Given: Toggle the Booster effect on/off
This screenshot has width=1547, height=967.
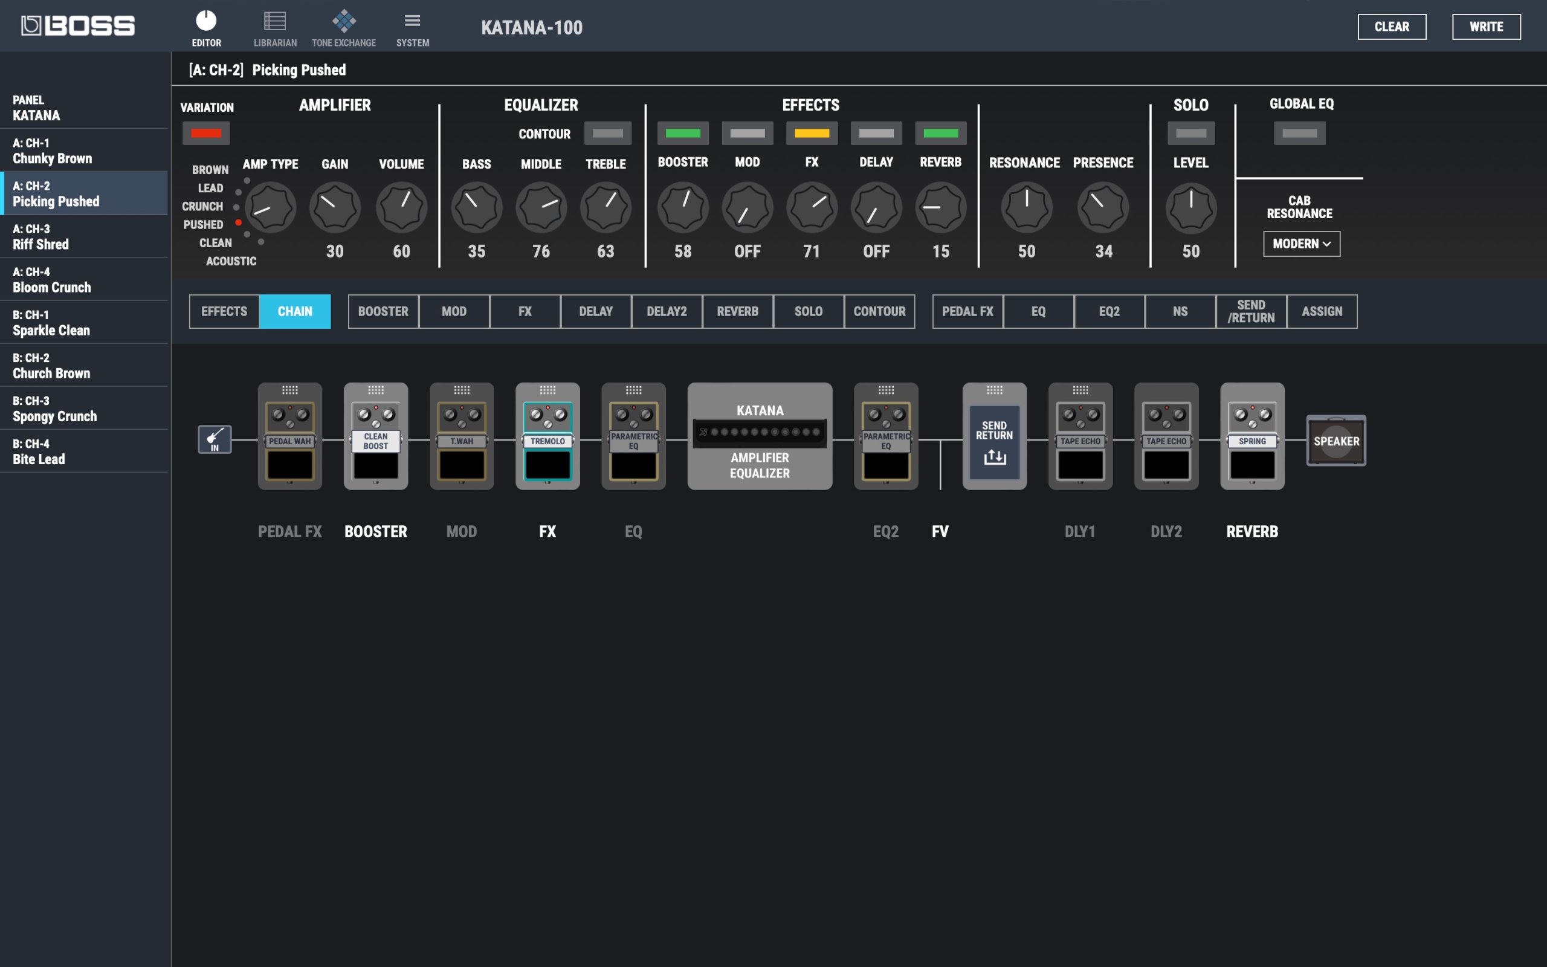Looking at the screenshot, I should click(x=683, y=133).
